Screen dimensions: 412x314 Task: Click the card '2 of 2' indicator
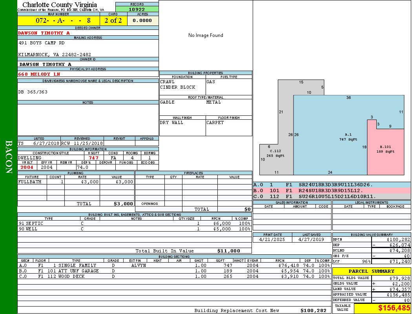point(113,20)
